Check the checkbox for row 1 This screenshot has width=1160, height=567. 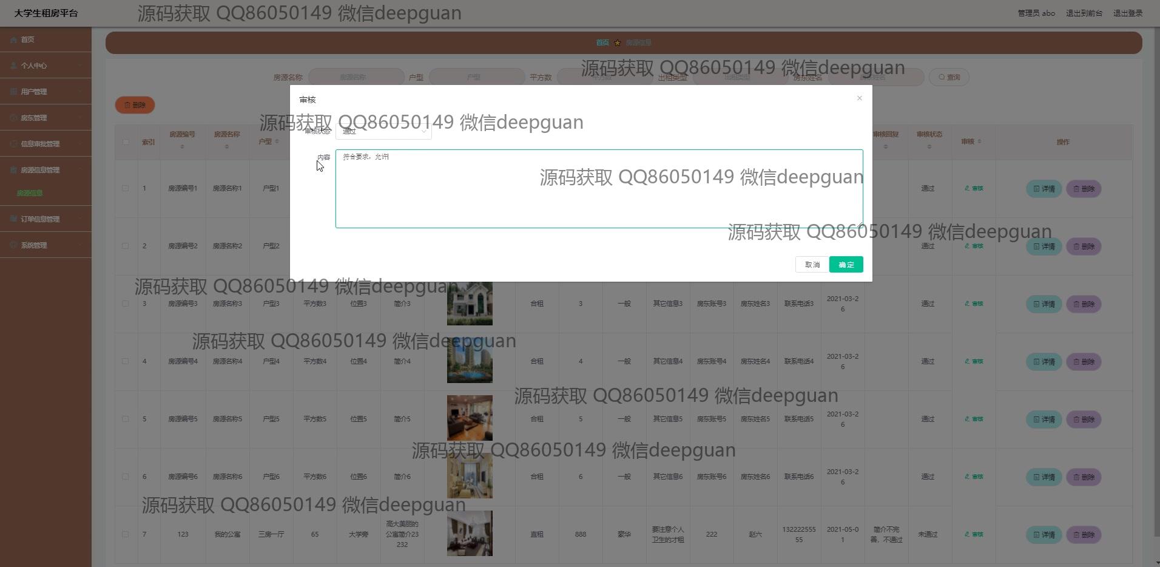click(x=126, y=188)
